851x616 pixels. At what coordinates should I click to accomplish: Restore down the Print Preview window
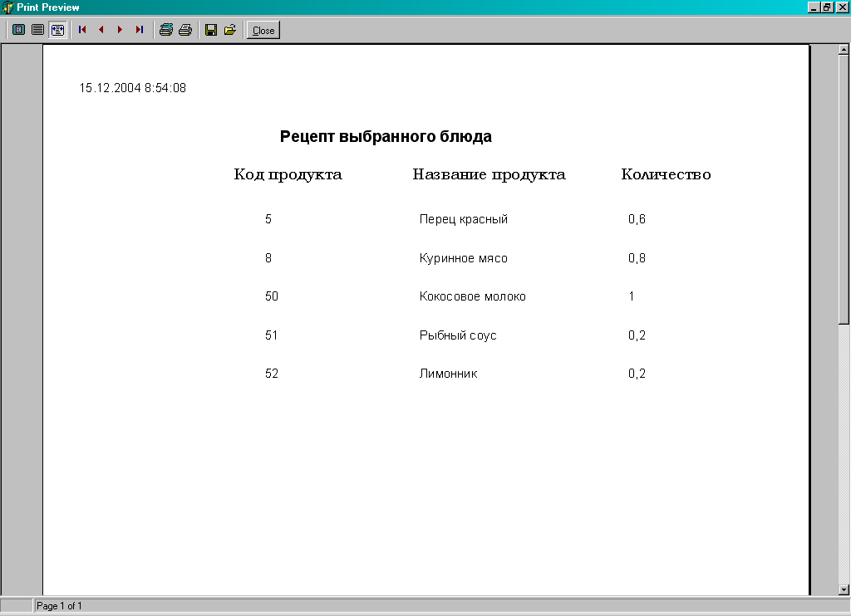tap(827, 7)
